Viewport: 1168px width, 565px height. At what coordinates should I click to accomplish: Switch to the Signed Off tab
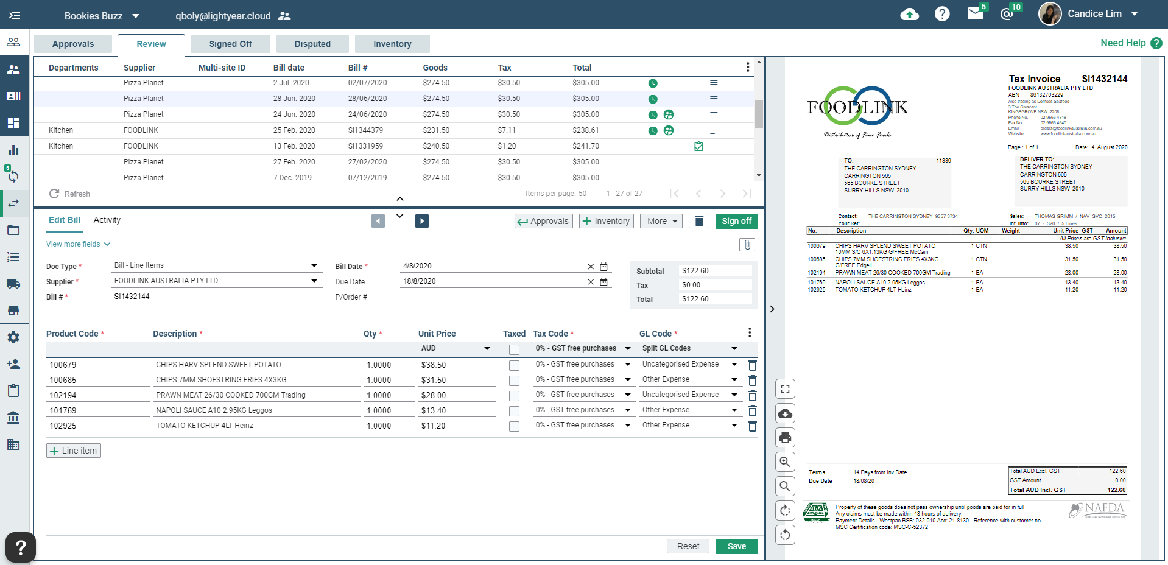point(230,44)
